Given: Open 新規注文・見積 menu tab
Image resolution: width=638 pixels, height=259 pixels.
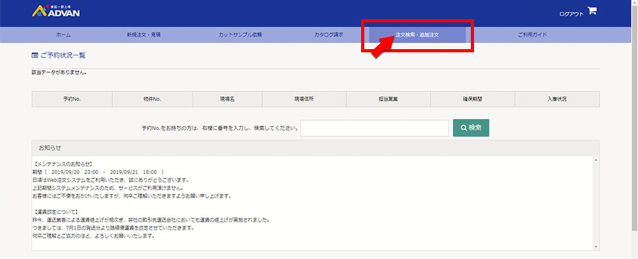Looking at the screenshot, I should pyautogui.click(x=144, y=34).
